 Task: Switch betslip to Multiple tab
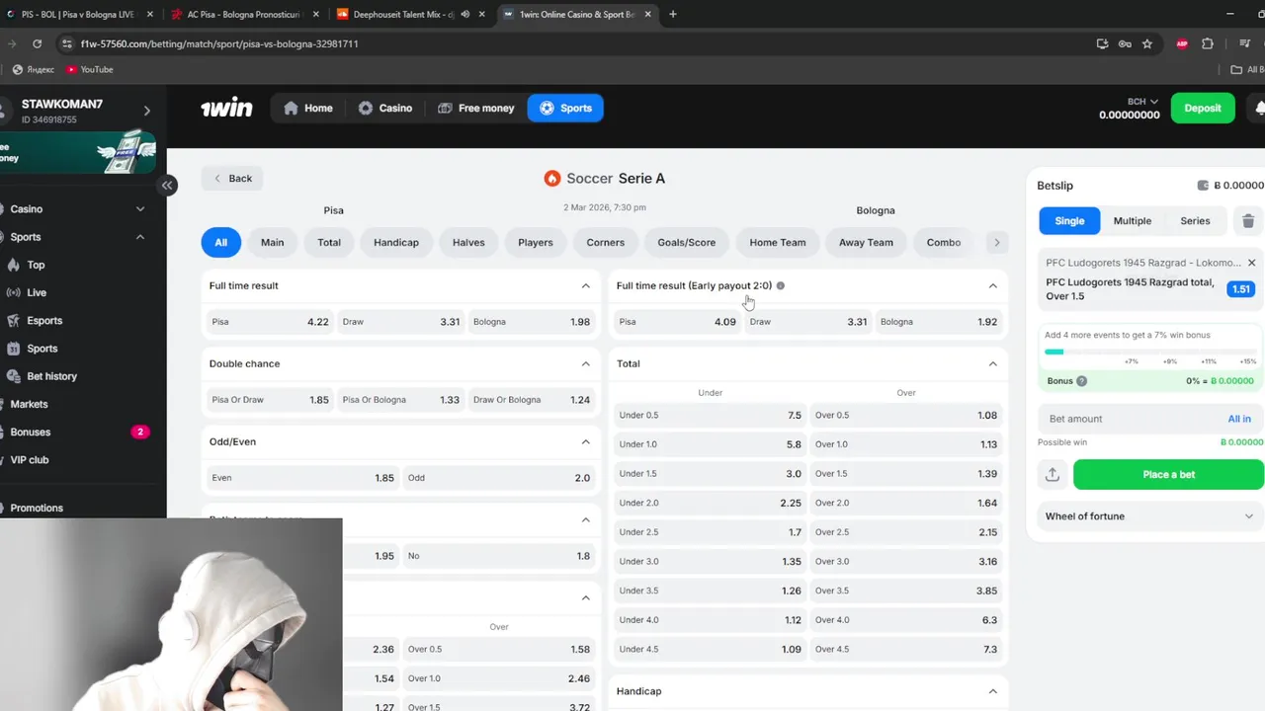point(1133,221)
